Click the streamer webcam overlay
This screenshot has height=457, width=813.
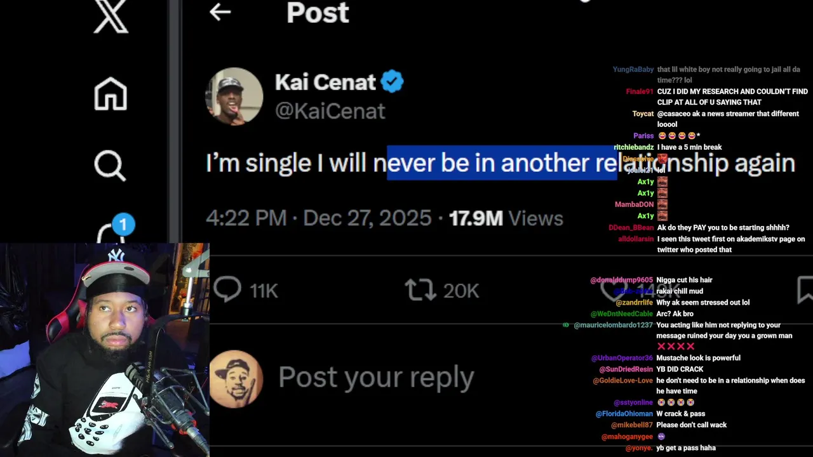(104, 350)
